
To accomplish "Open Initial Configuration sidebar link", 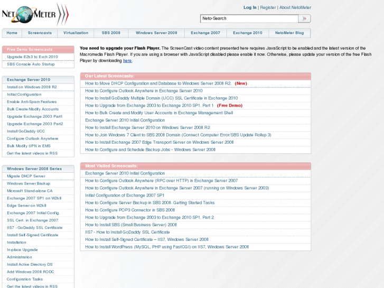I will coord(24,95).
